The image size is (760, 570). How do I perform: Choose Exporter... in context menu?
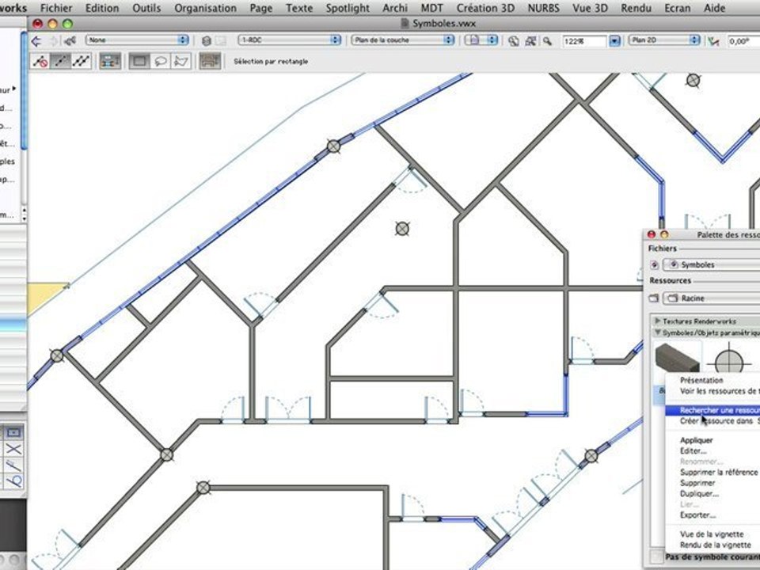click(698, 515)
